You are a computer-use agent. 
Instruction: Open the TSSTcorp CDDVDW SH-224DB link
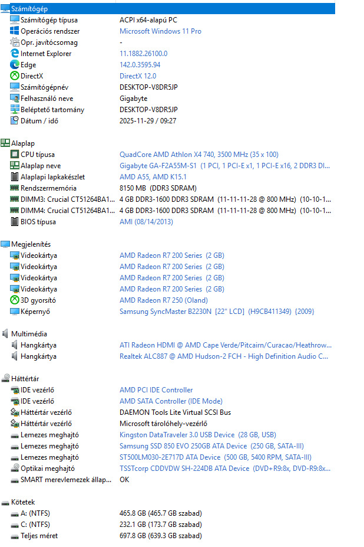pyautogui.click(x=225, y=468)
